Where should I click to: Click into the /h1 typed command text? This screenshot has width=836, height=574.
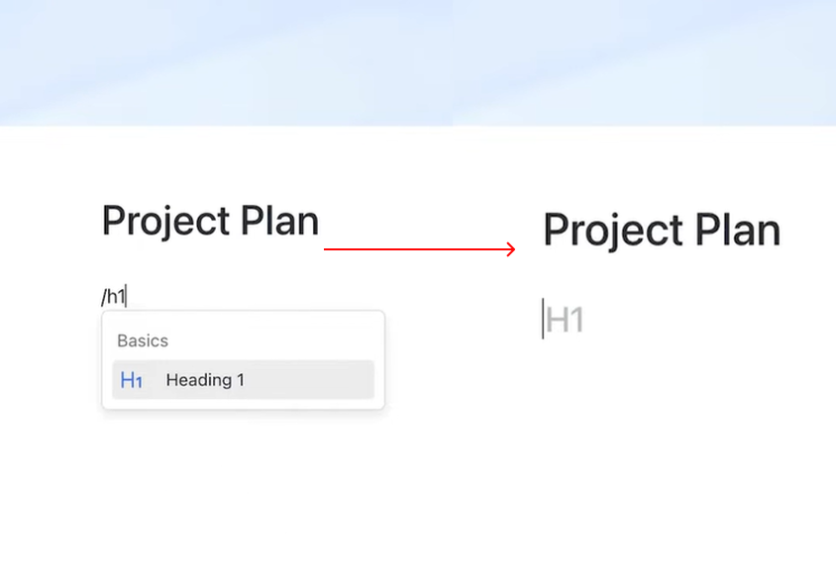tap(114, 296)
